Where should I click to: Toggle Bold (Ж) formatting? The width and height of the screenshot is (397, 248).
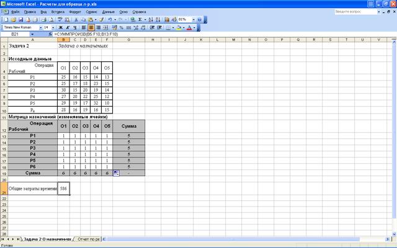click(61, 27)
